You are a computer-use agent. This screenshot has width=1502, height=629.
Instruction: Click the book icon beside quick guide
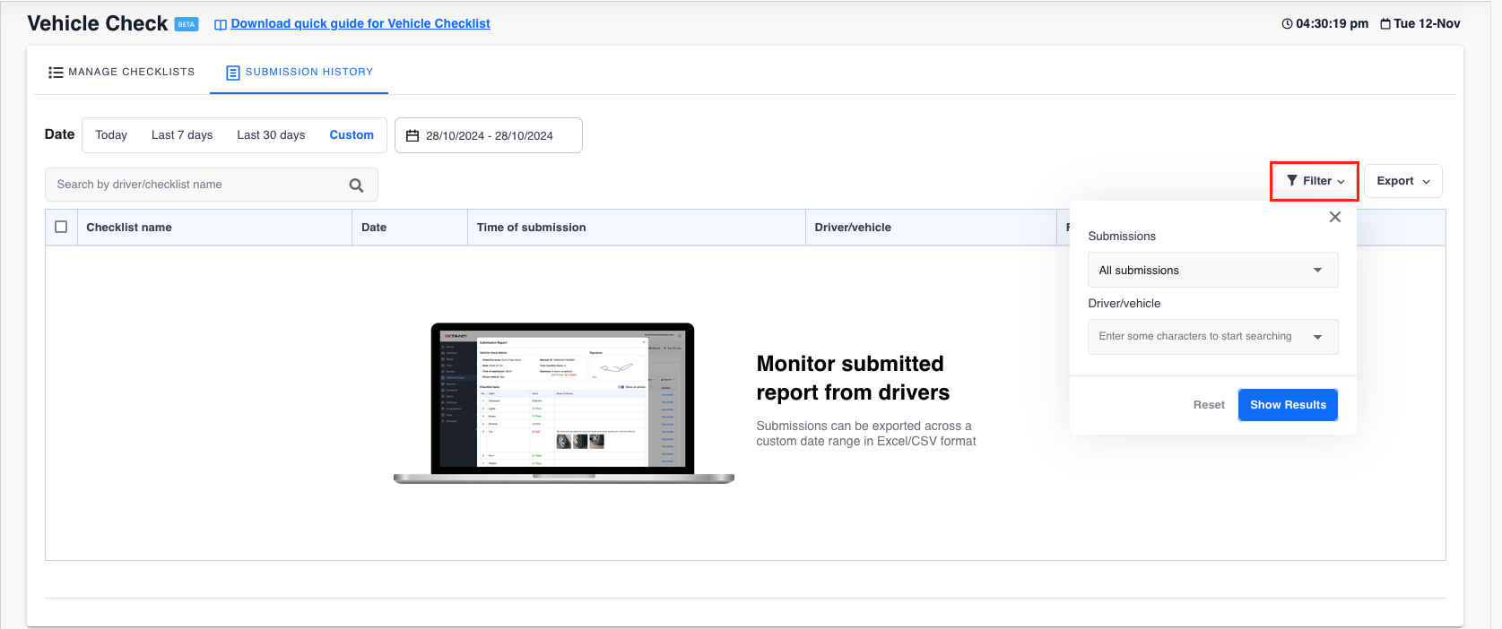(x=220, y=24)
